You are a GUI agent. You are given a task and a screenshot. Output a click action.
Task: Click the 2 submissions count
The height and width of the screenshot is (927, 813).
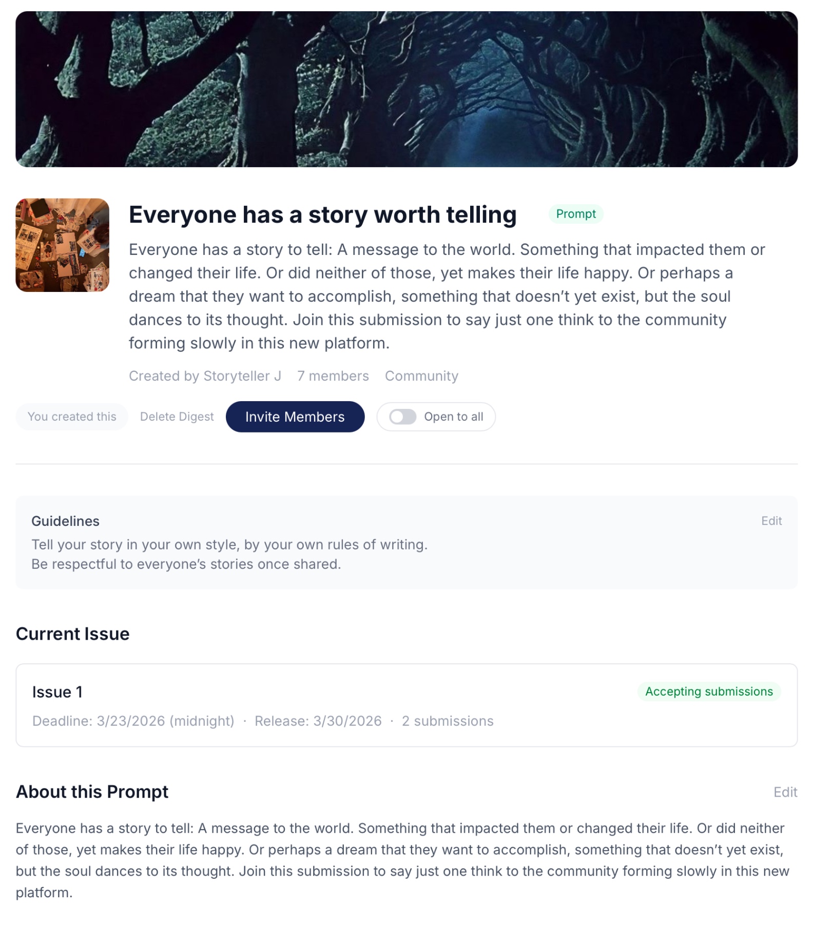[x=448, y=721]
